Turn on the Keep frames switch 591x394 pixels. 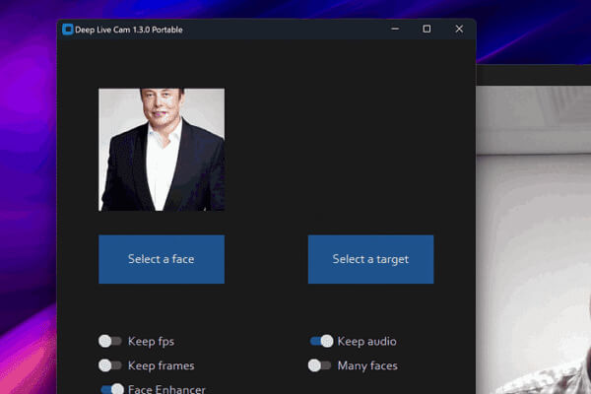pos(109,365)
